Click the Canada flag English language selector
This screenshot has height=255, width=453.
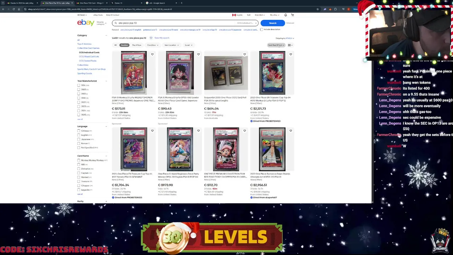coord(237,15)
